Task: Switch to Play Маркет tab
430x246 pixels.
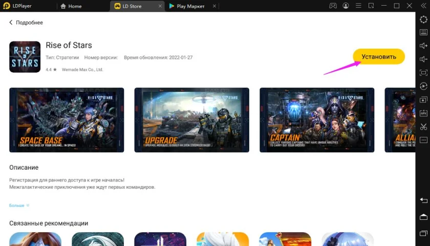Action: [x=187, y=6]
